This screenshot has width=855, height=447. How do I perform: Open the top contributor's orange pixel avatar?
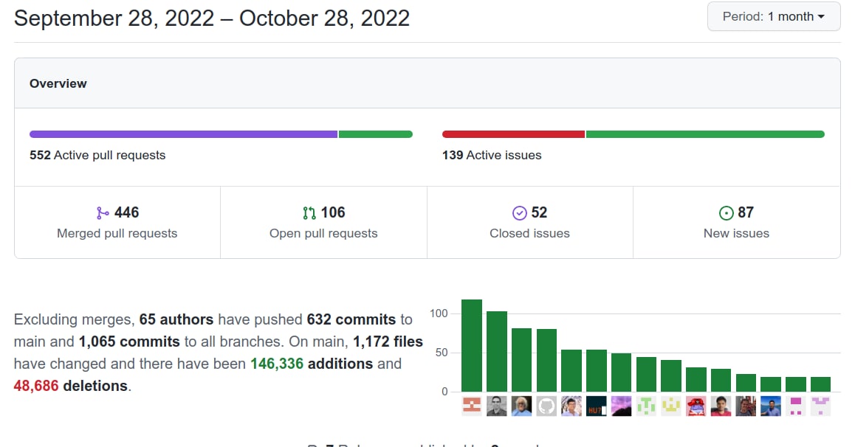pyautogui.click(x=472, y=406)
